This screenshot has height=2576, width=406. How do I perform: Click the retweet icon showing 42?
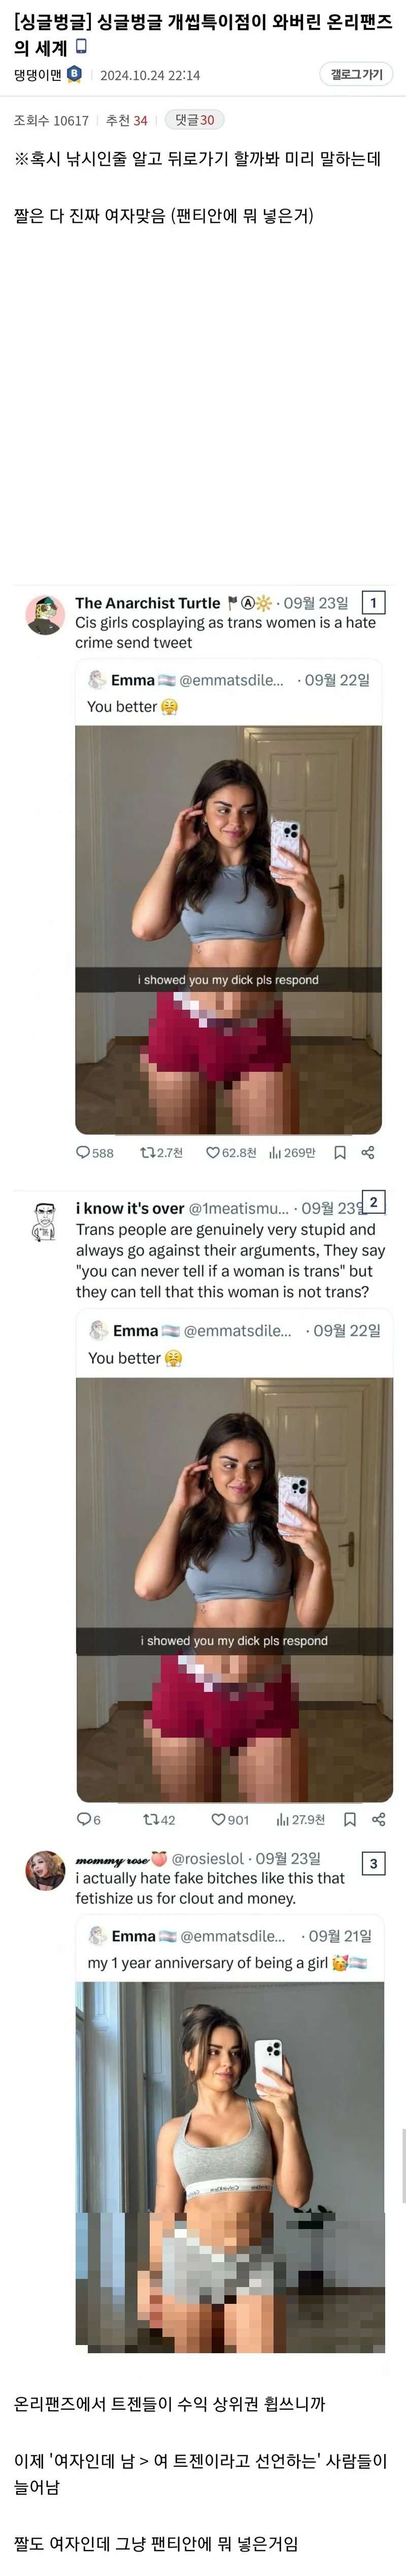point(151,1819)
